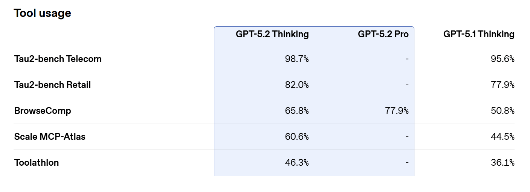Select the GPT-5.2 Thinking column header

(x=272, y=34)
